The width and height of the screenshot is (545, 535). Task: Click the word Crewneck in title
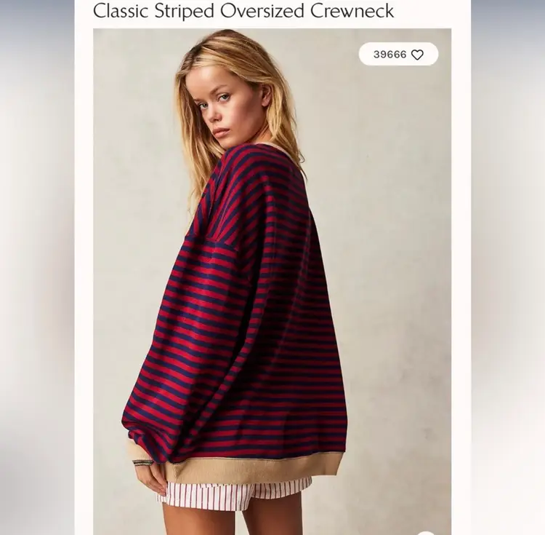(352, 10)
